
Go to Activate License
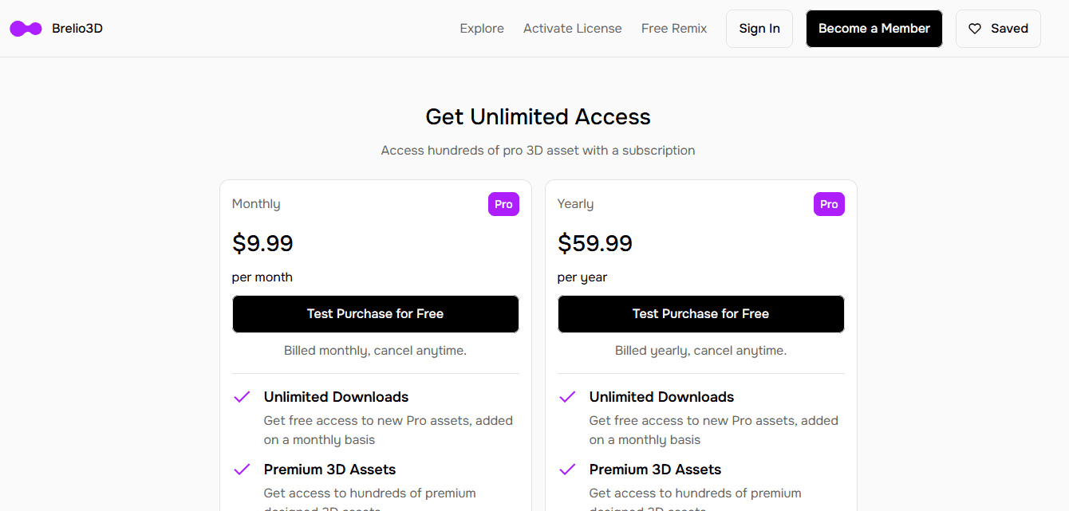click(573, 29)
